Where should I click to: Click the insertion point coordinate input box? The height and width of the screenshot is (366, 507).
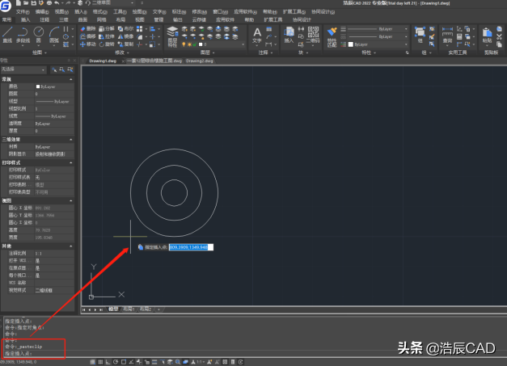click(190, 247)
